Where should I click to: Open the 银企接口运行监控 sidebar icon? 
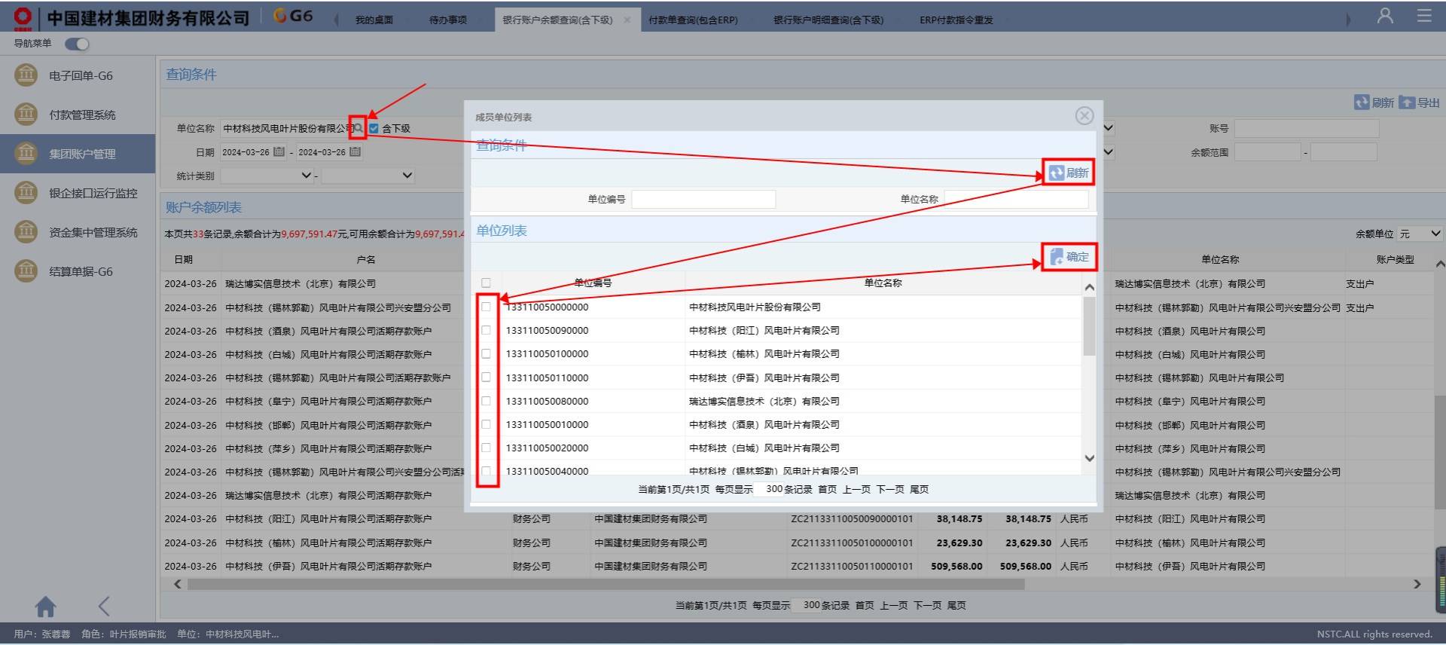[x=26, y=193]
